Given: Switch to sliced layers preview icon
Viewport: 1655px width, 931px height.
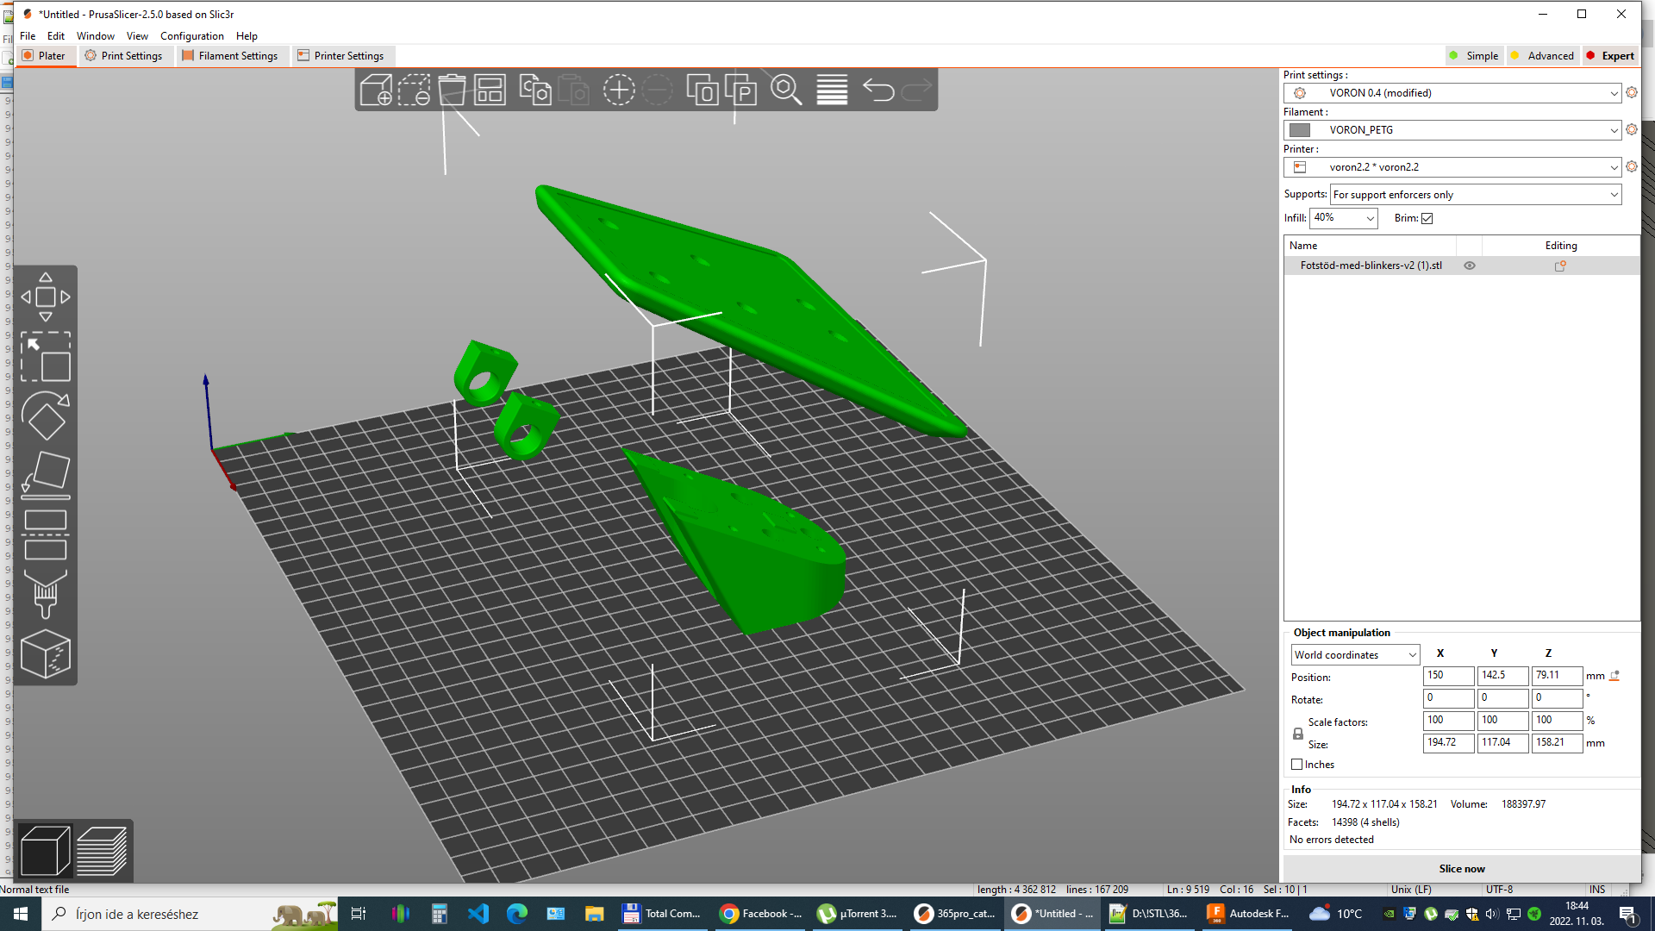Looking at the screenshot, I should [102, 850].
